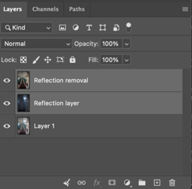
Task: Select the Reflection layer name
Action: point(57,103)
